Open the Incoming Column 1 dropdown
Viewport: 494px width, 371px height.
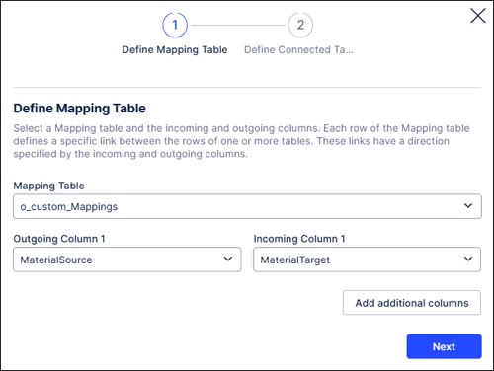tap(368, 260)
